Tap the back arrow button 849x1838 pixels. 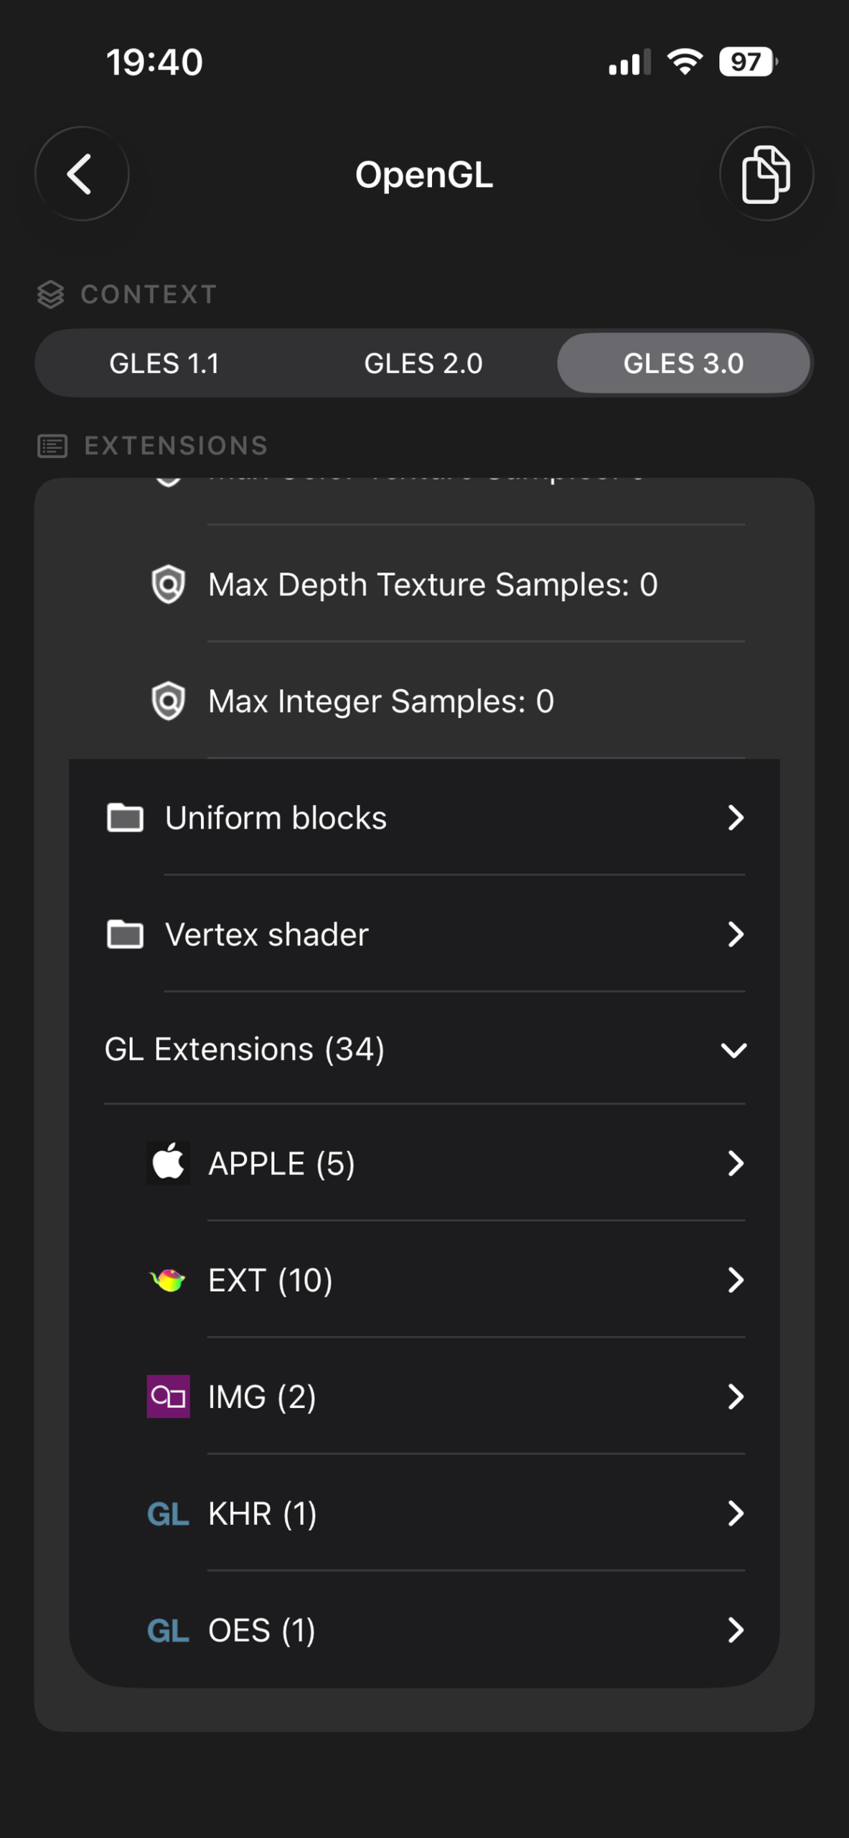pos(82,174)
